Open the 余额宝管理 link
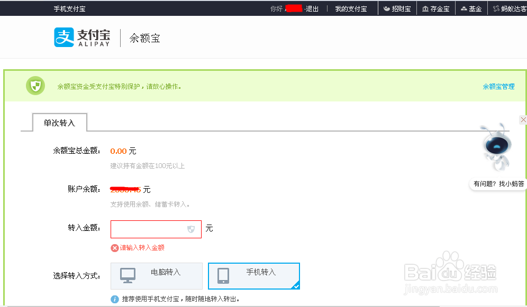Screen dimensions: 527x307 [498, 86]
